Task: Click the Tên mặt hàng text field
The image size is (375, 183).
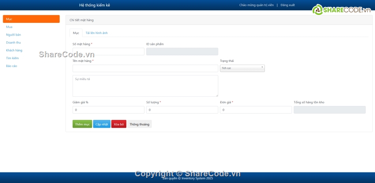Action: tap(145, 69)
